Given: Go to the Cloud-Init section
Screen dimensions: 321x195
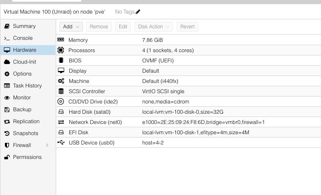Looking at the screenshot, I should pyautogui.click(x=28, y=62).
